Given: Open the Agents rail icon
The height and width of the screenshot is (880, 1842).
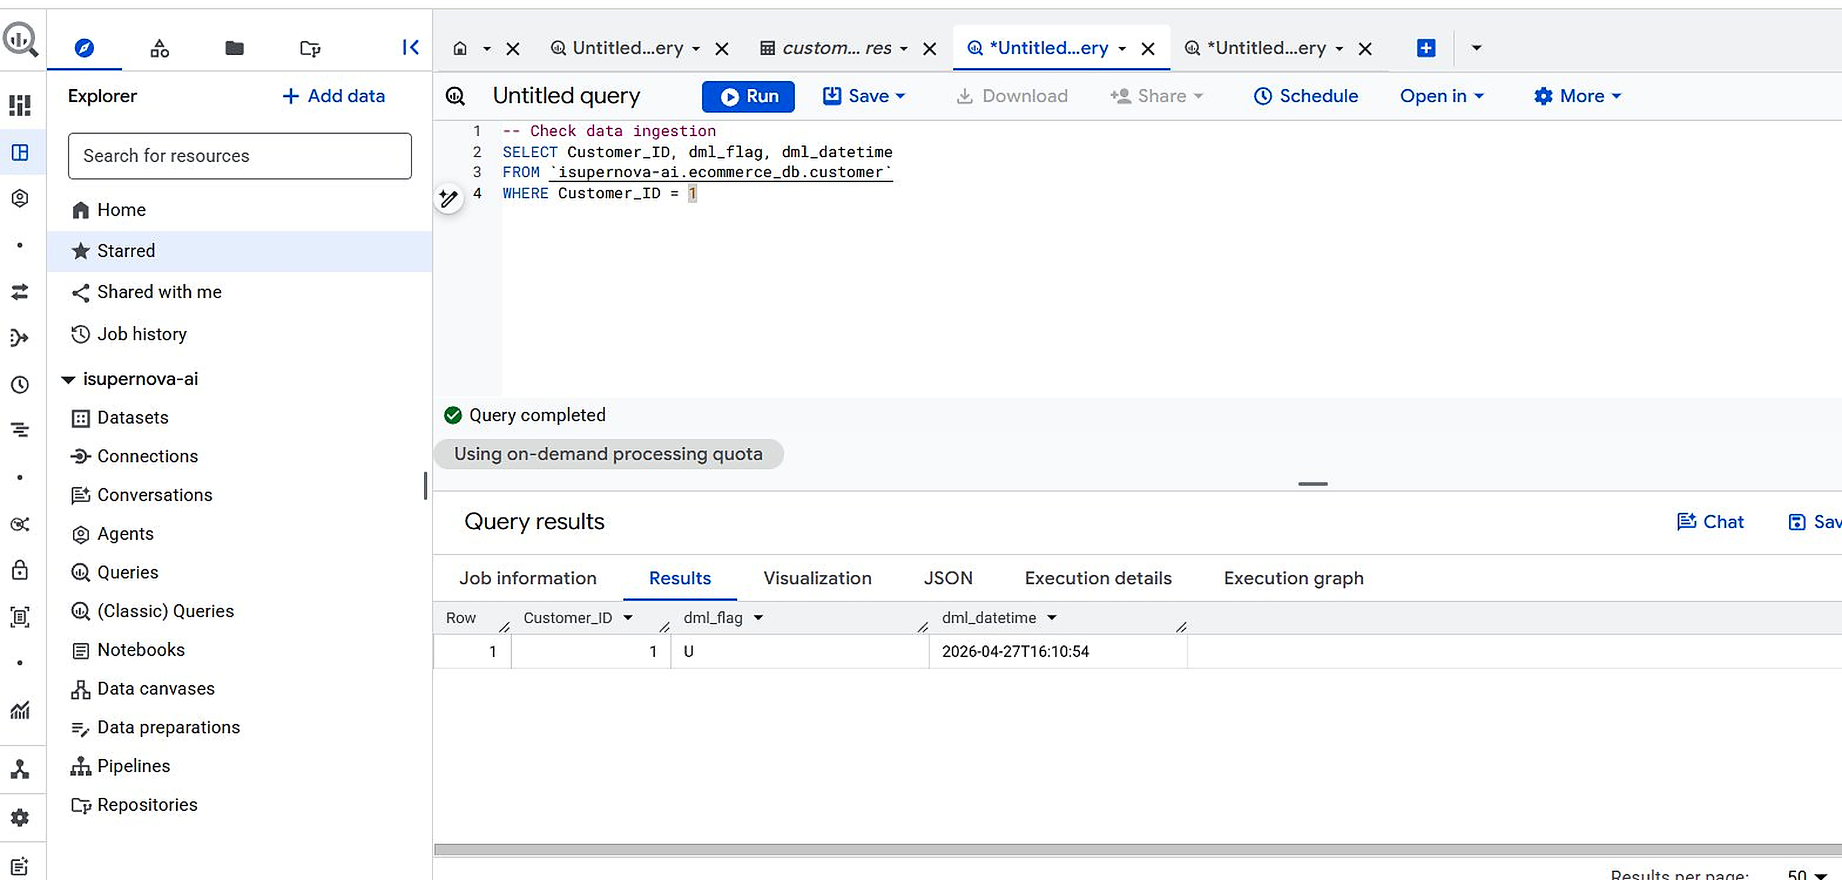Looking at the screenshot, I should point(20,198).
